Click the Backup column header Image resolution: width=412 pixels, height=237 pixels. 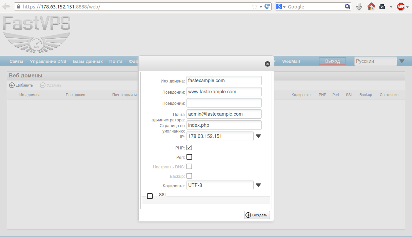tap(366, 95)
